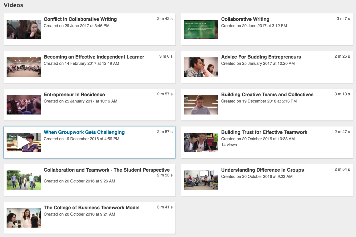The width and height of the screenshot is (356, 237).
Task: Click the Videos page heading
Action: tap(13, 5)
